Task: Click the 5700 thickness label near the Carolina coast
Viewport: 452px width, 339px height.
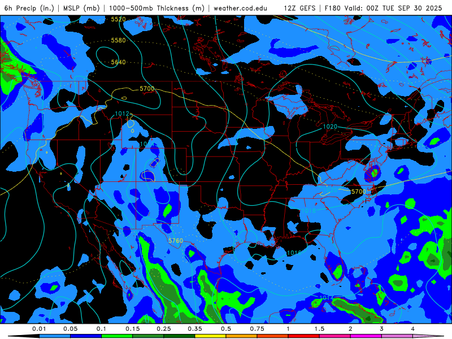Action: (359, 192)
